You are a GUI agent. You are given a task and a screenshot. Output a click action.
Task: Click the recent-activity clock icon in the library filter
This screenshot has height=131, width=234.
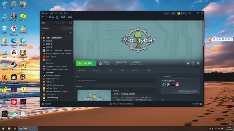point(68,28)
